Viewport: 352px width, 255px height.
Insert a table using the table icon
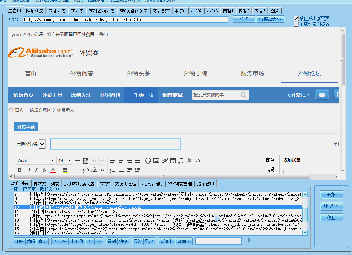85,161
